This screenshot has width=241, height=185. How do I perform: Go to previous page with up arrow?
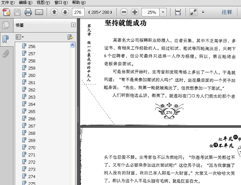[54, 12]
